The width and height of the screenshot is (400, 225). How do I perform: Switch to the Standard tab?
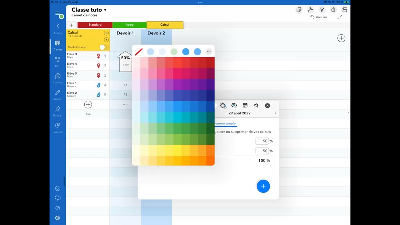coord(95,25)
